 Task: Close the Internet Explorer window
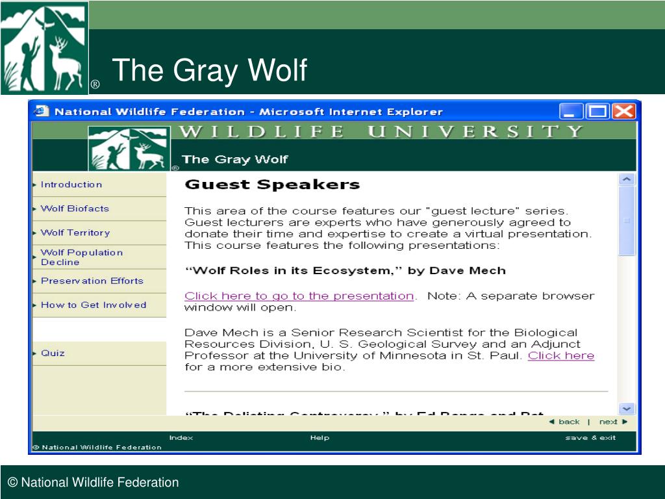[623, 112]
